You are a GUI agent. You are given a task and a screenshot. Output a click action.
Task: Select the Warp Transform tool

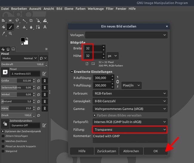click(x=45, y=21)
